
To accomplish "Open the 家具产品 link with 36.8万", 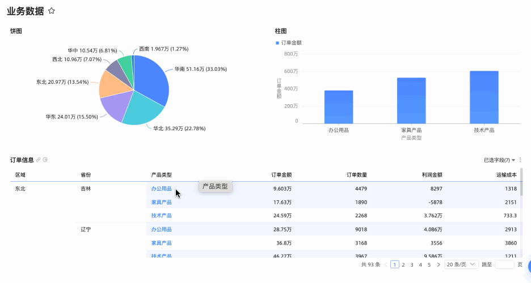I will (161, 243).
